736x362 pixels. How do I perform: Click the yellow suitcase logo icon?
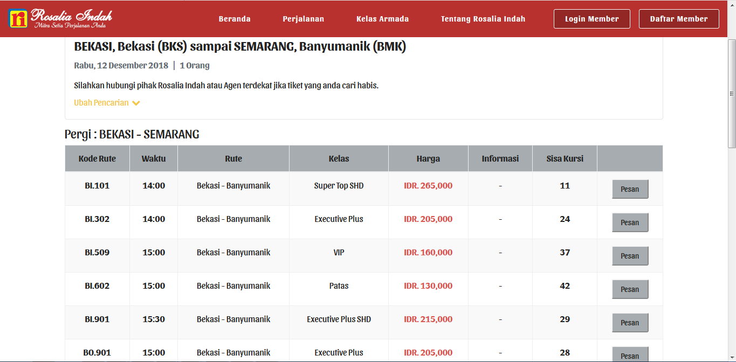[17, 17]
